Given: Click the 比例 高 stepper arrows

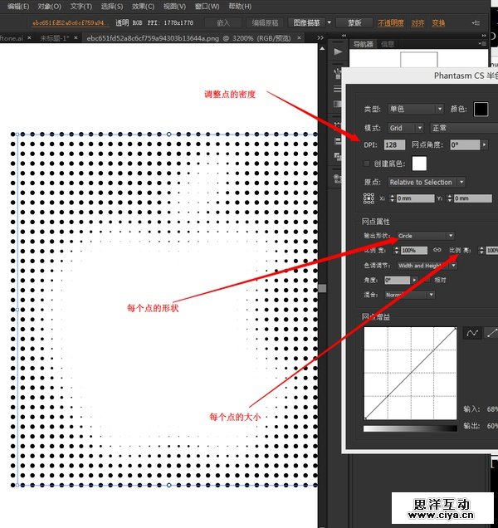Looking at the screenshot, I should pyautogui.click(x=481, y=250).
